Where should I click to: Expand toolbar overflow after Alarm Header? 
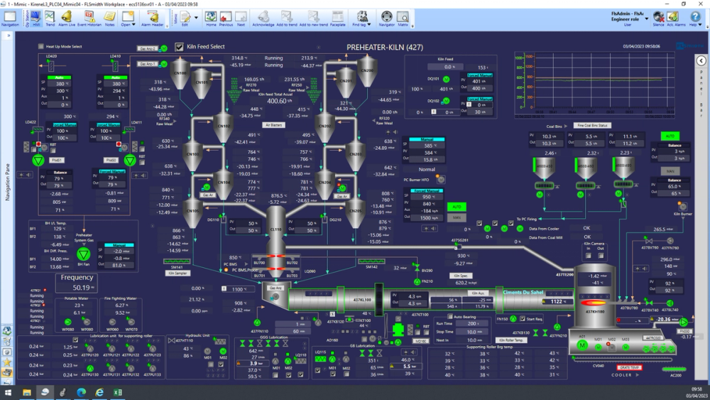[x=167, y=26]
